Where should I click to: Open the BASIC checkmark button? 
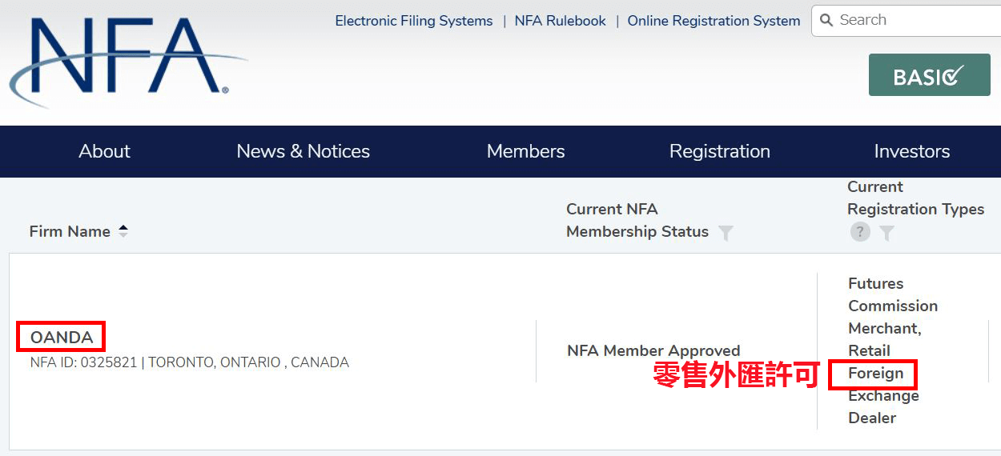pyautogui.click(x=930, y=75)
